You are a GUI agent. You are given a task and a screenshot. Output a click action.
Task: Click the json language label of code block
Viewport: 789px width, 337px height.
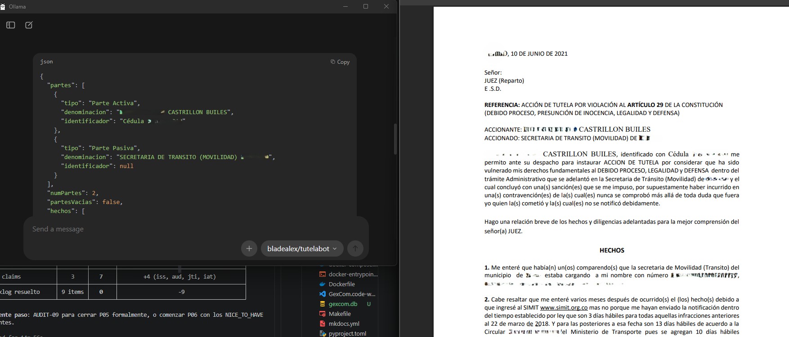(x=46, y=62)
